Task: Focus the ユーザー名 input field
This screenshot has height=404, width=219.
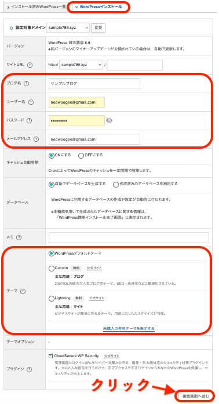Action: [76, 102]
